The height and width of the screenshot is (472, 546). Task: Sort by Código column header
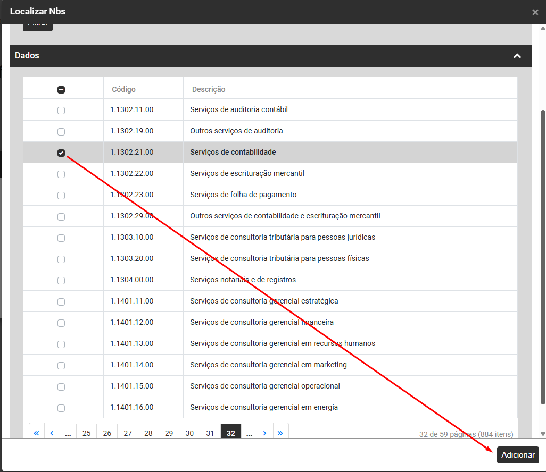point(123,89)
